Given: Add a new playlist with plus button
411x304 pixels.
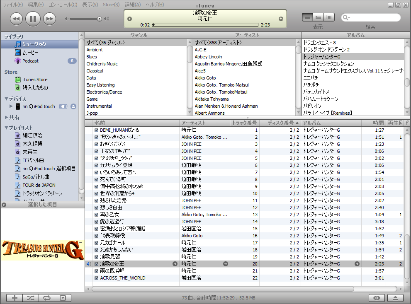Looking at the screenshot, I should click(15, 298).
